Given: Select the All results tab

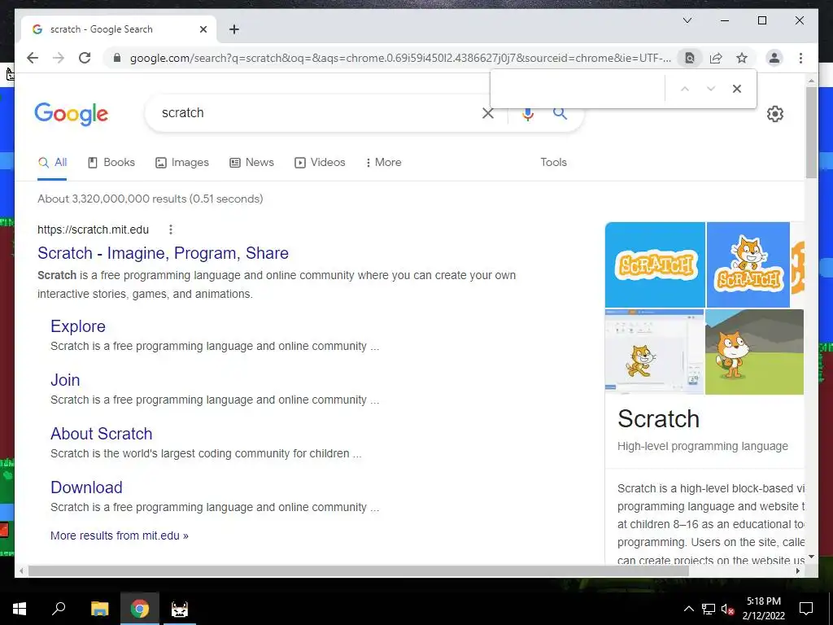Looking at the screenshot, I should click(x=52, y=163).
